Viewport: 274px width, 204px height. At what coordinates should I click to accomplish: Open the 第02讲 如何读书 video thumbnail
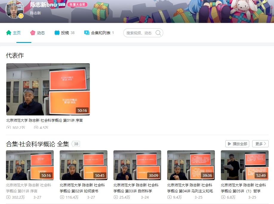pyautogui.click(x=84, y=165)
